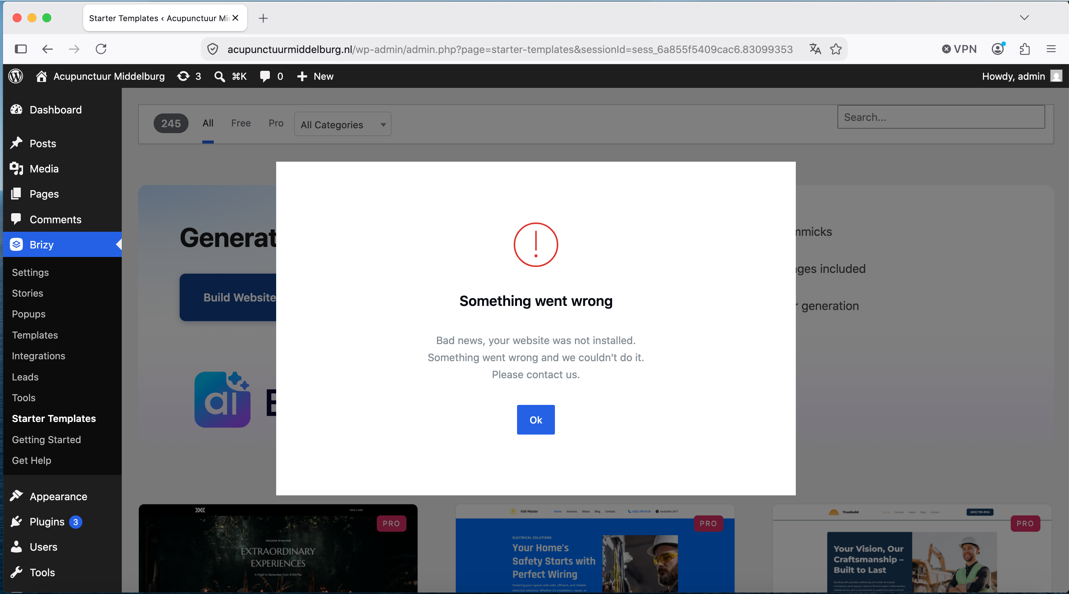Open the comments bubble in admin bar
This screenshot has height=594, width=1069.
271,76
